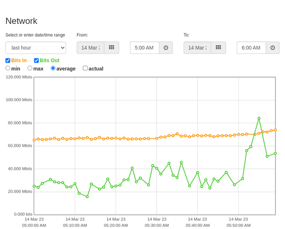Click the 05:20:00 AM time axis label
285x229 pixels.
116,226
